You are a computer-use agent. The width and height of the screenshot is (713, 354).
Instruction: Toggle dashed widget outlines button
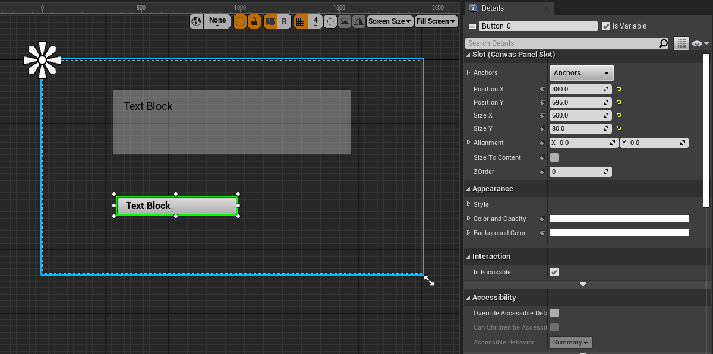240,21
